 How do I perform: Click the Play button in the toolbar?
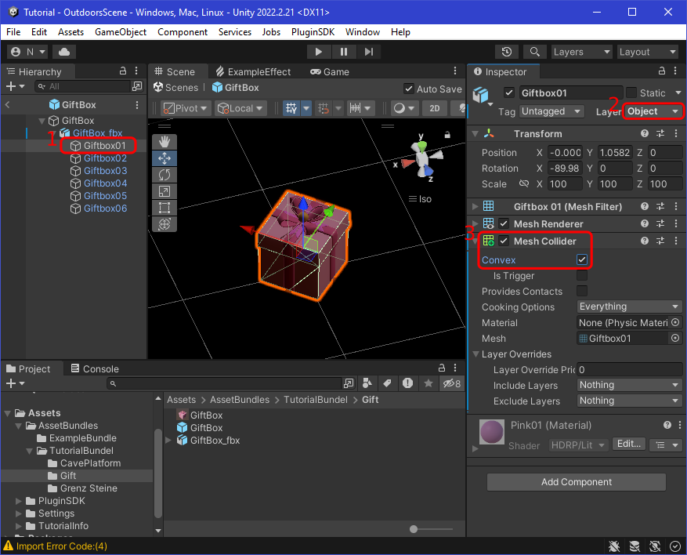(318, 52)
